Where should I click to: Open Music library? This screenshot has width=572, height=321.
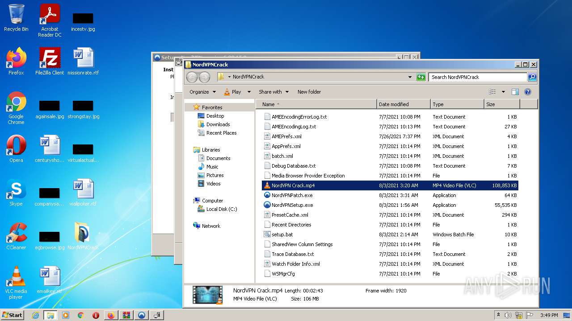click(212, 167)
